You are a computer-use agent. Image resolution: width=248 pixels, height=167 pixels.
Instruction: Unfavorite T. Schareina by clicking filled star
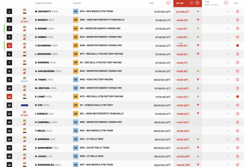pyautogui.click(x=237, y=45)
